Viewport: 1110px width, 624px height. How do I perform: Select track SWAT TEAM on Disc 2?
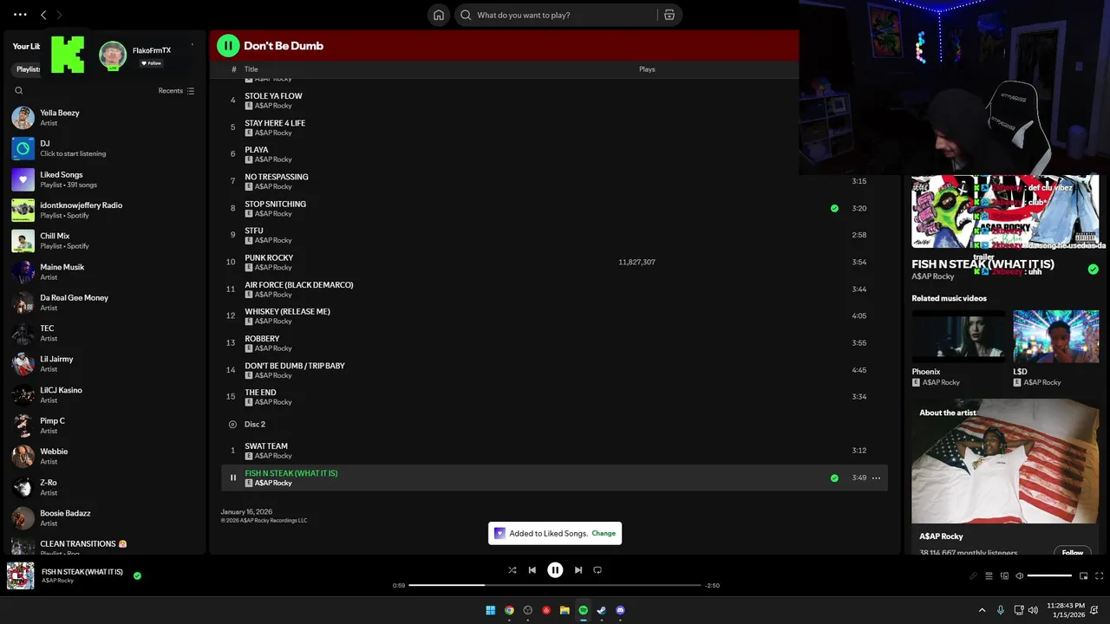[x=554, y=451]
